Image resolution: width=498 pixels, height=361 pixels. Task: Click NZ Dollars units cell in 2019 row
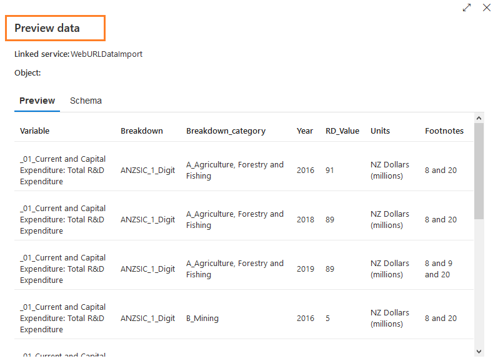[390, 269]
